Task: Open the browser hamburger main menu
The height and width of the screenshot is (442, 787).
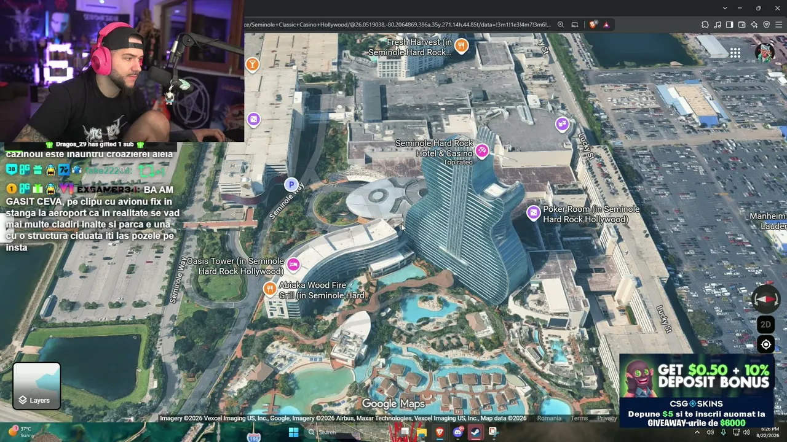Action: (x=778, y=25)
